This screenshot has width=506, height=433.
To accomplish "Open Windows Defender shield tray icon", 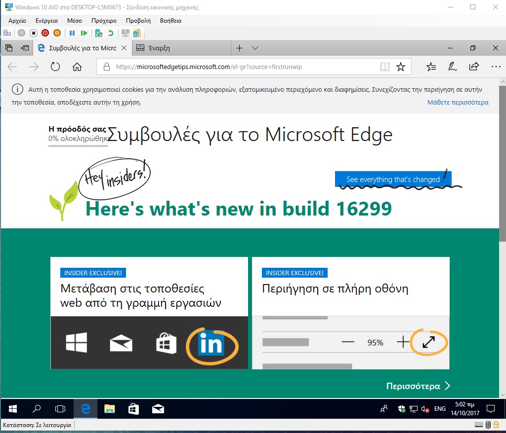I will click(402, 409).
